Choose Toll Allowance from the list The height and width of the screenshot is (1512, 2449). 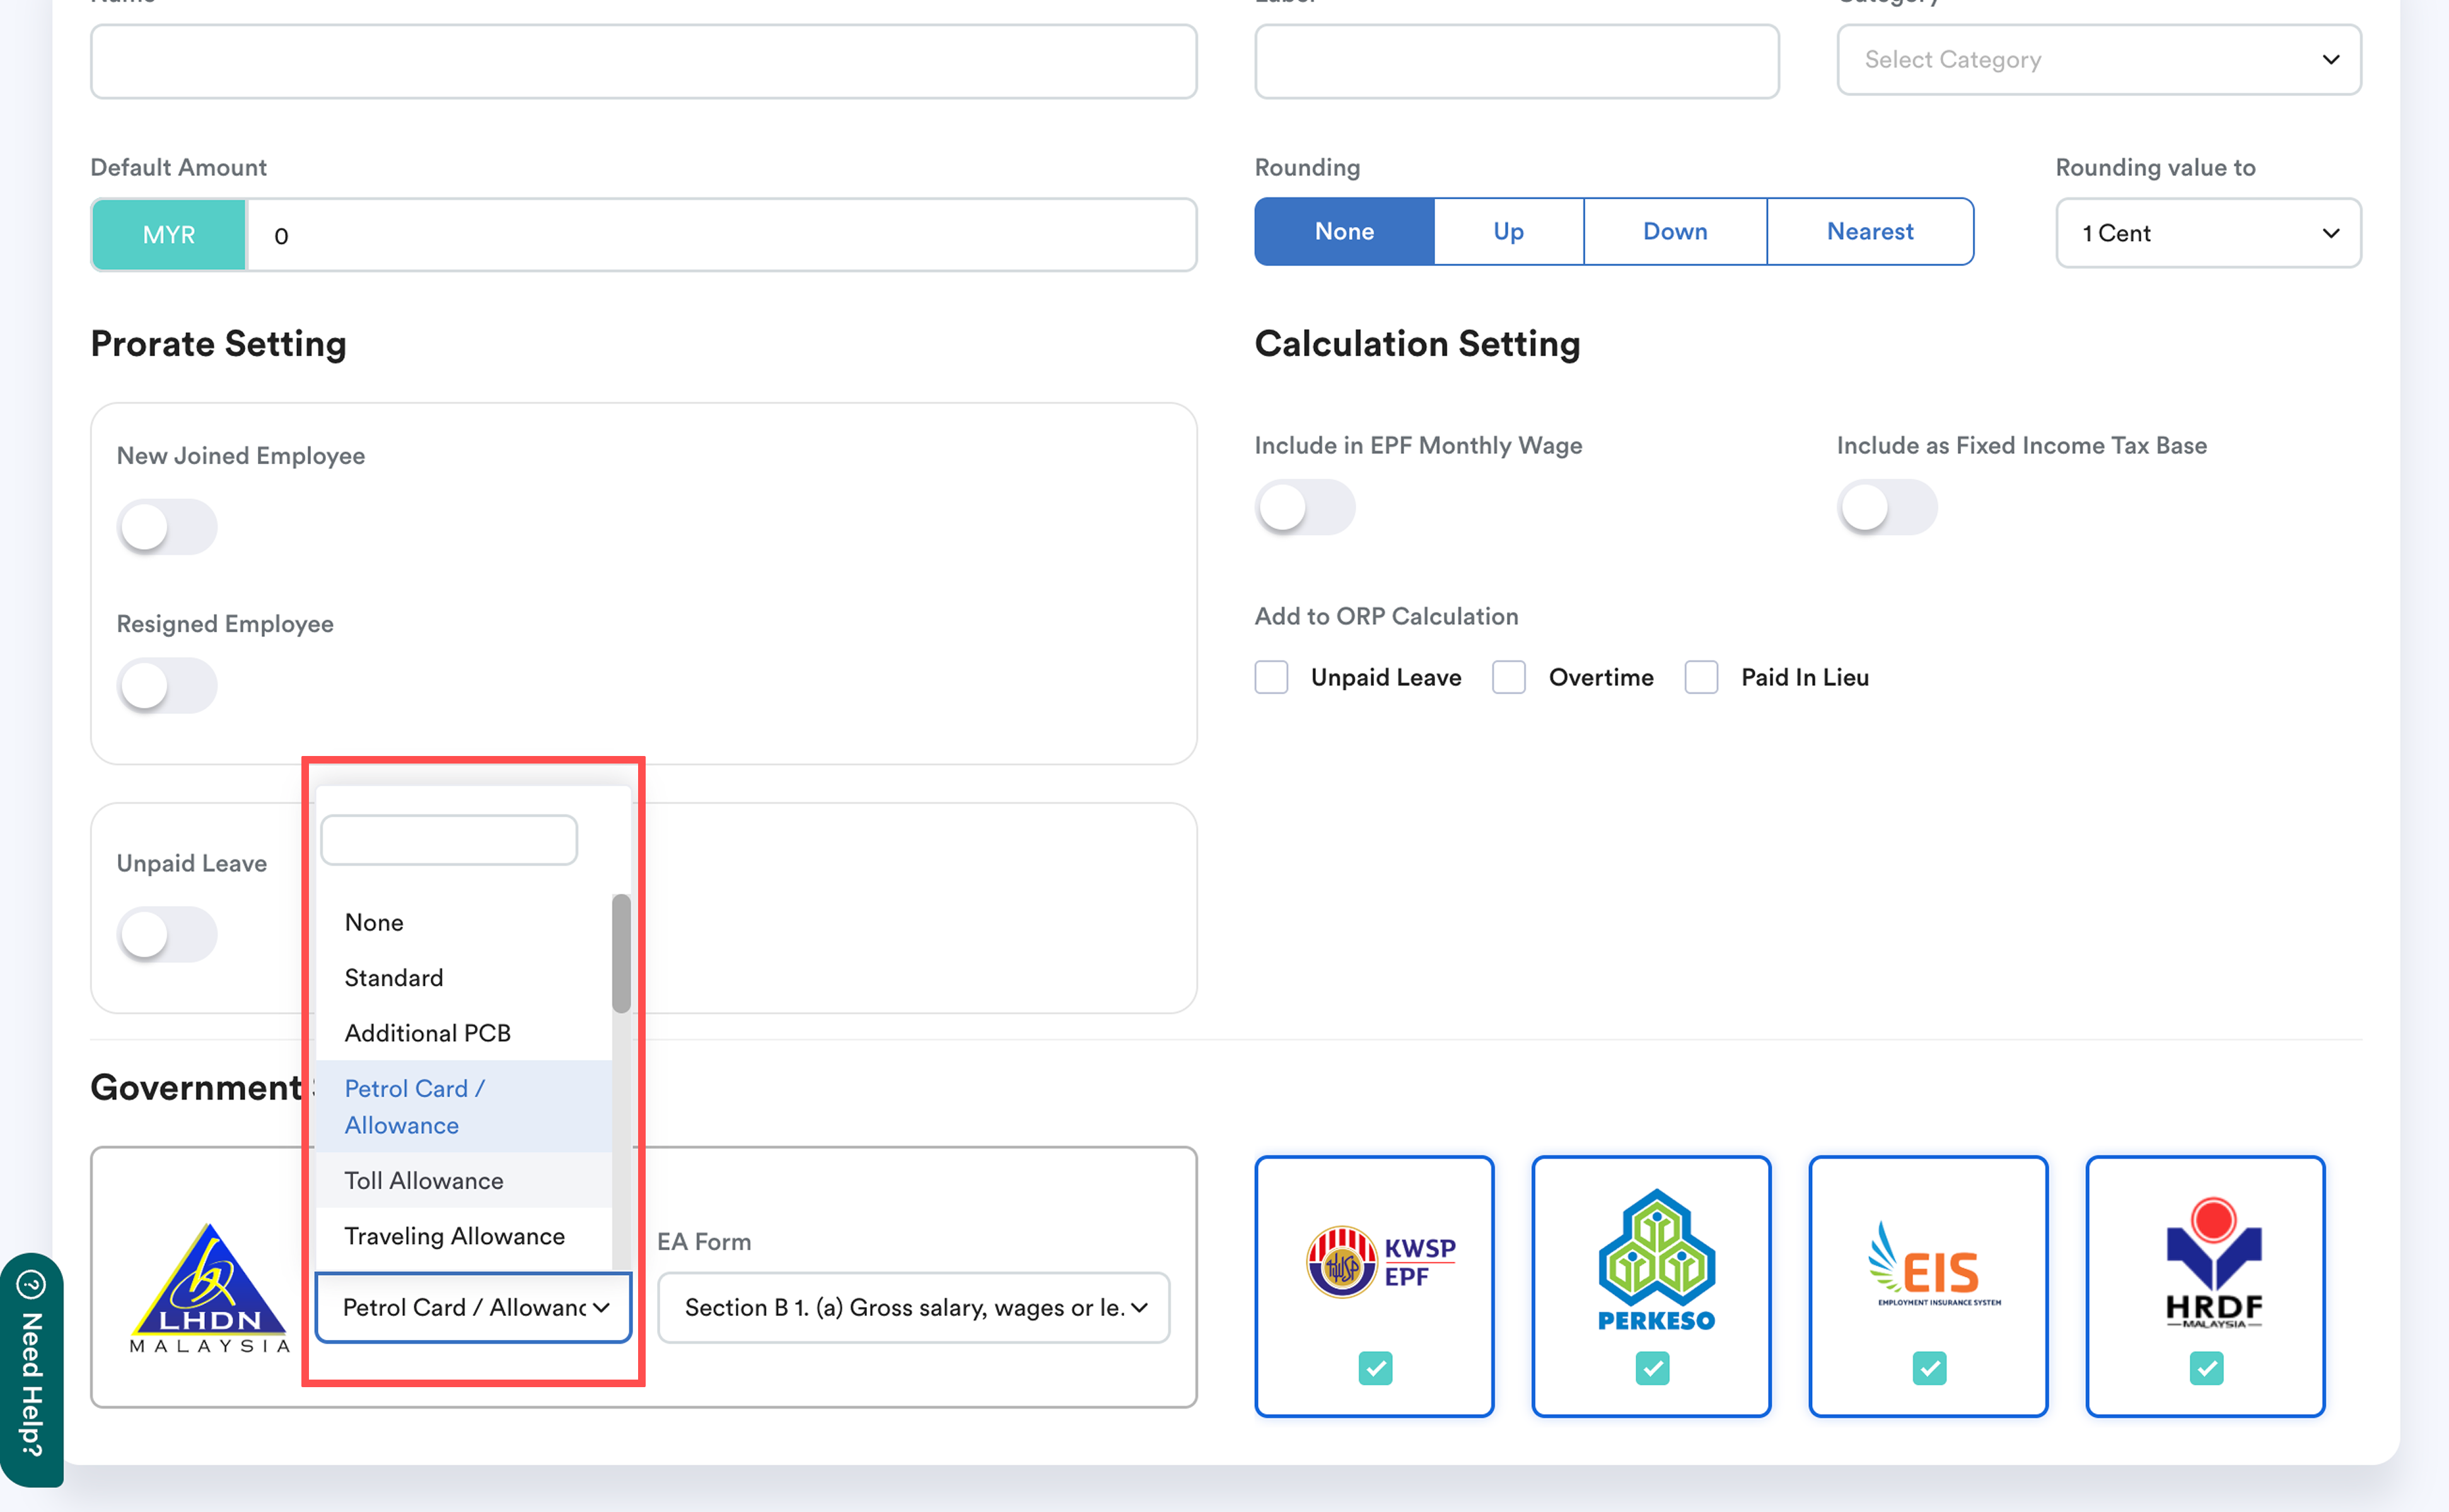click(424, 1180)
